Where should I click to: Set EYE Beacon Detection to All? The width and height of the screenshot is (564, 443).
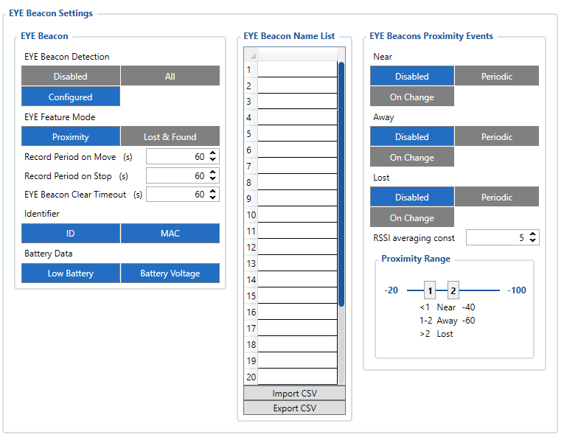(x=170, y=77)
